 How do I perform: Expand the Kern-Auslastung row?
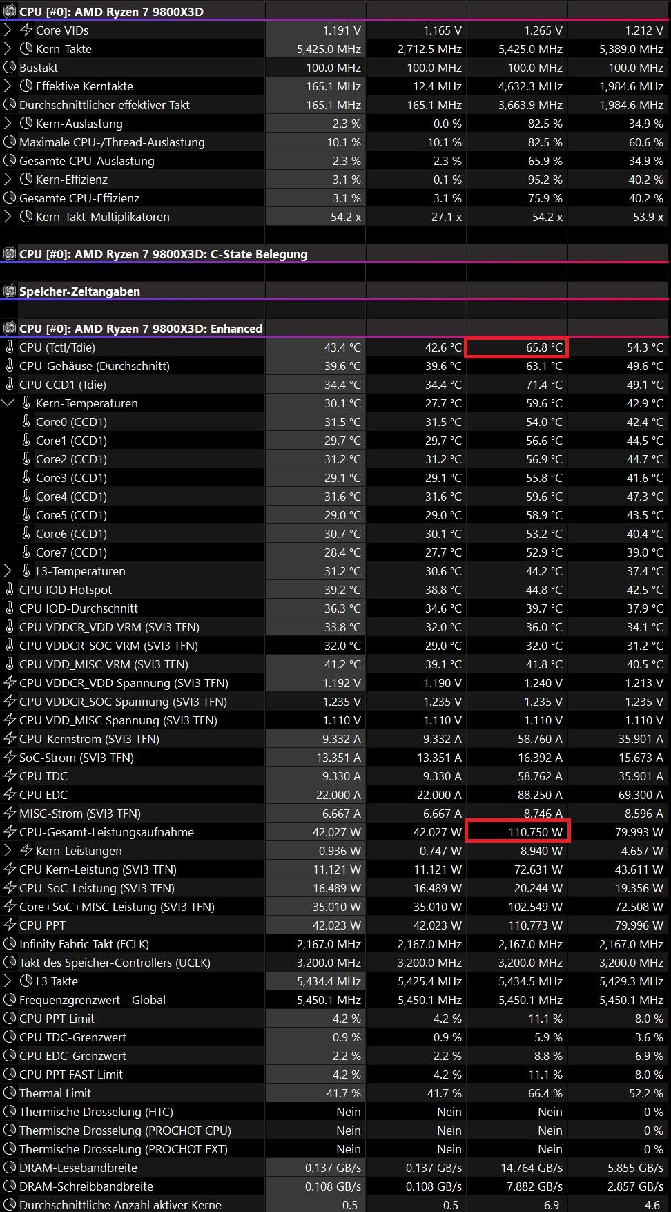click(x=8, y=124)
